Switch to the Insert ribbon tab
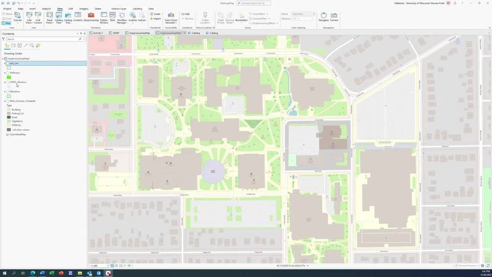This screenshot has width=492, height=277. point(32,9)
